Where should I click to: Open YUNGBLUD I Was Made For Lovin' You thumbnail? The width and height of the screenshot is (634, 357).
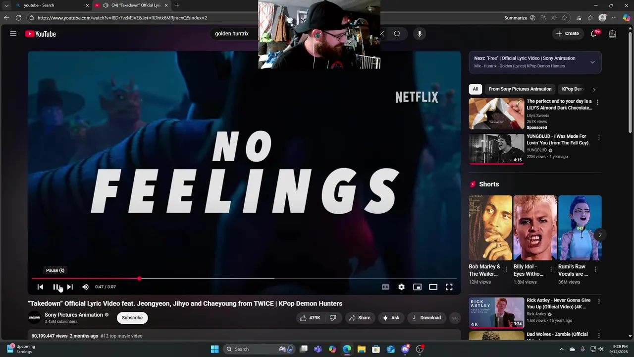click(x=496, y=149)
